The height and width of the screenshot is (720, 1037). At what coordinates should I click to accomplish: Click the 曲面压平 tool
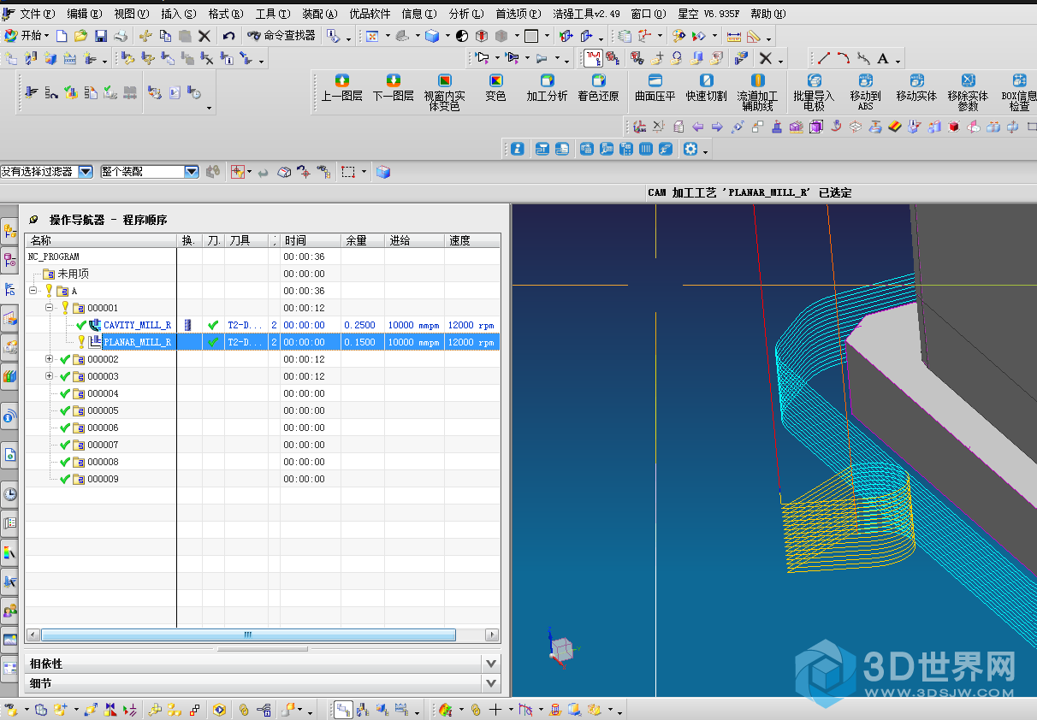click(x=655, y=89)
